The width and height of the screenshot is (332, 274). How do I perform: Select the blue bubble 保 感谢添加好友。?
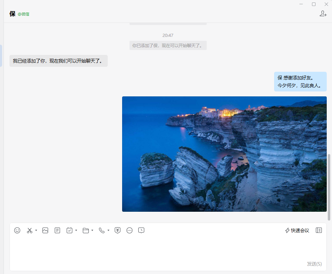300,82
